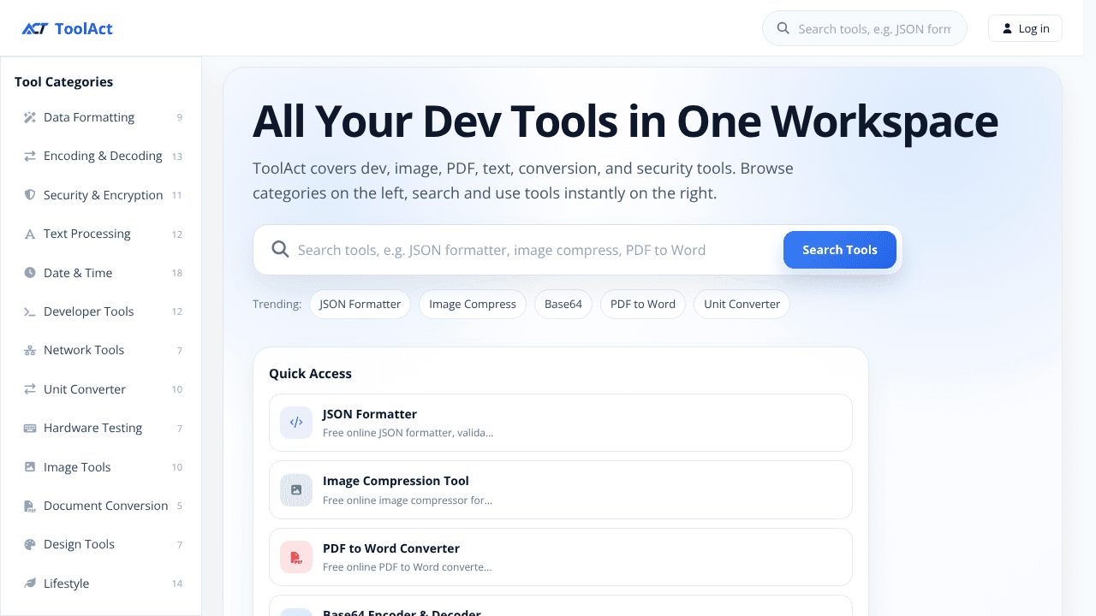The width and height of the screenshot is (1096, 616).
Task: Select the Unit Converter trending chip
Action: coord(742,304)
